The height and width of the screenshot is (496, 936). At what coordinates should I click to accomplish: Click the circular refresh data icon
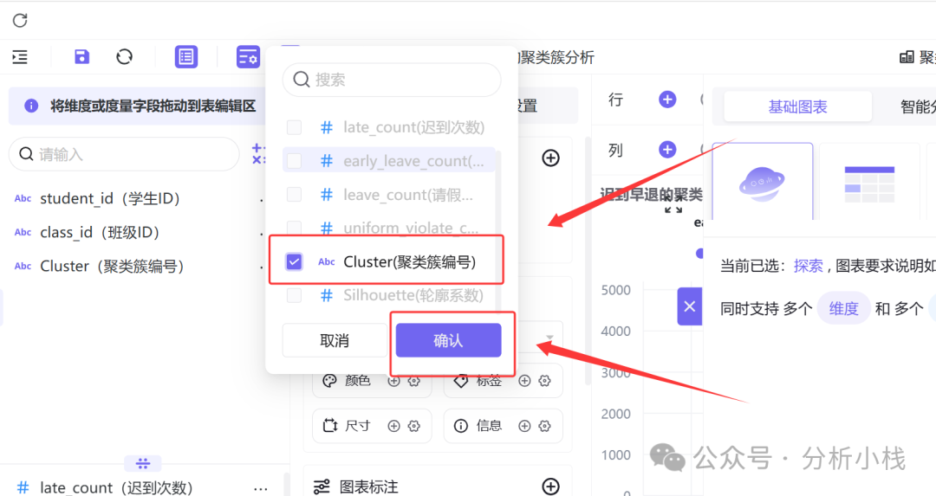[x=124, y=56]
